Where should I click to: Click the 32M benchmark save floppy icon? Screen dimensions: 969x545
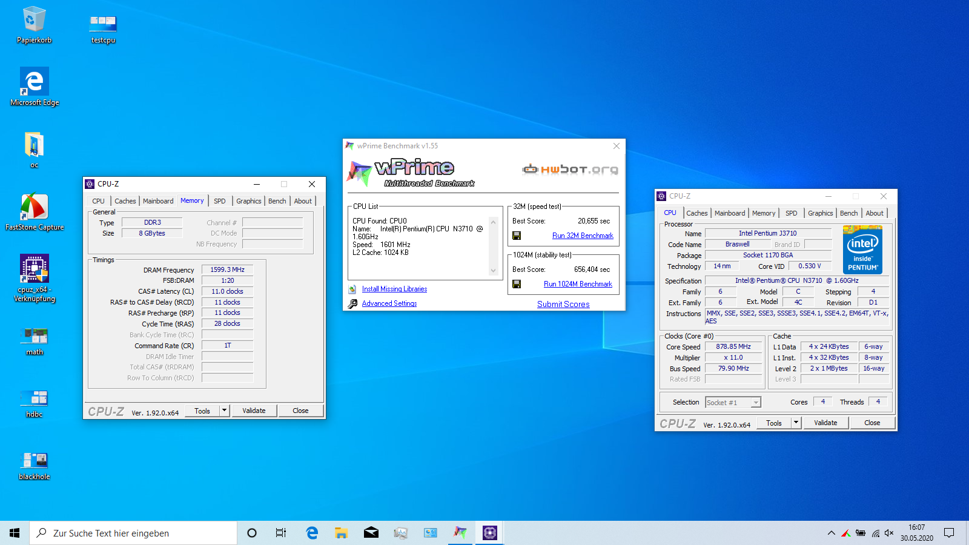point(517,236)
